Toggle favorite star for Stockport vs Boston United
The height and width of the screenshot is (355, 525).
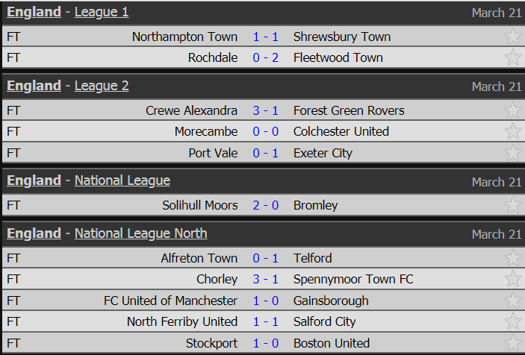point(513,342)
